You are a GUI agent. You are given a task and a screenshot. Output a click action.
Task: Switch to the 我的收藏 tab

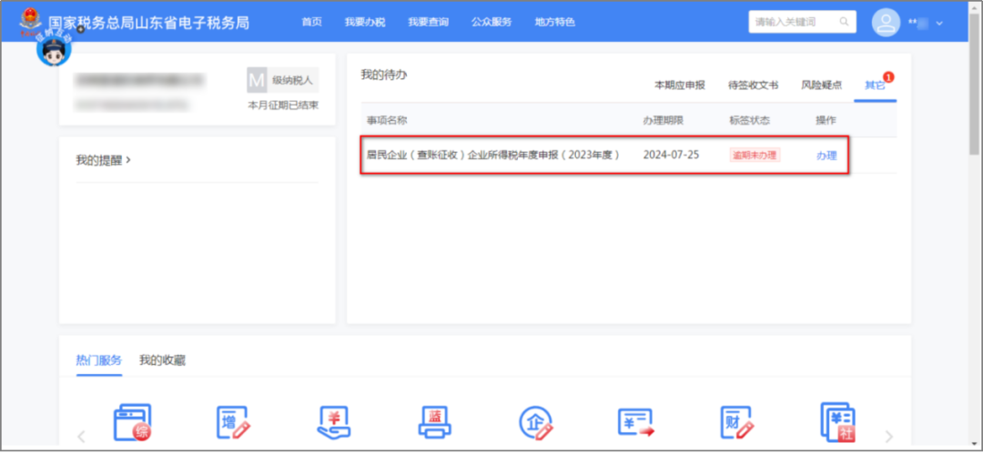click(x=162, y=360)
